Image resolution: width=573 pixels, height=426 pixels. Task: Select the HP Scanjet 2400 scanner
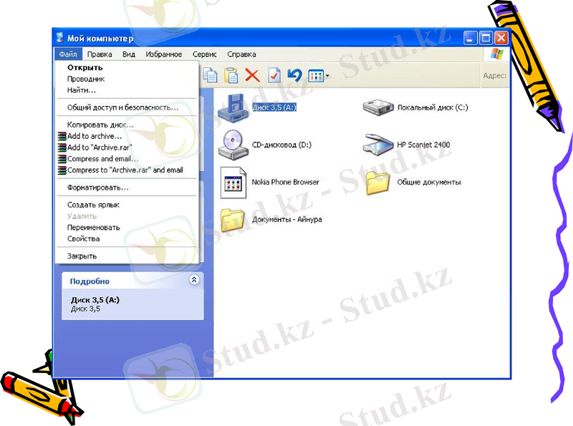378,145
